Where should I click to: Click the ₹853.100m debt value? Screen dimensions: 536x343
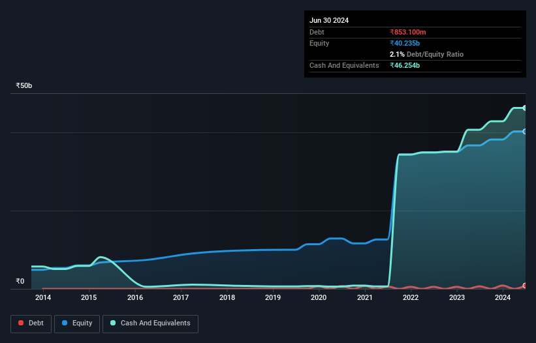(x=408, y=32)
